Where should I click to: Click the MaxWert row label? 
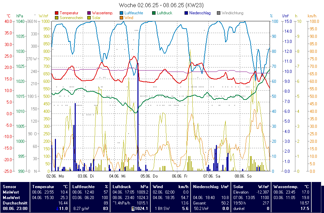pos(11,198)
